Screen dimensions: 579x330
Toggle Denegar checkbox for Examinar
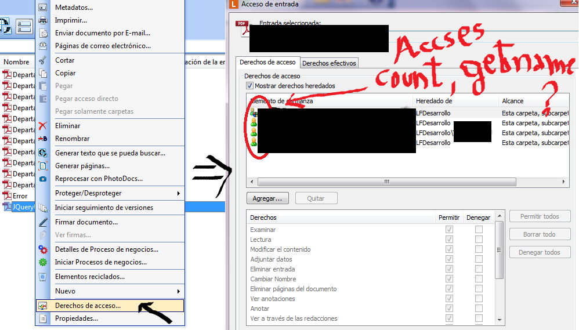click(x=479, y=229)
